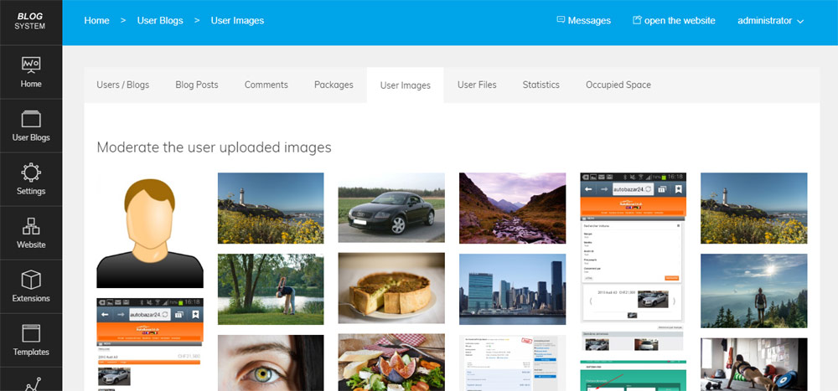Select the purple mountain valley stream photo

click(x=512, y=208)
